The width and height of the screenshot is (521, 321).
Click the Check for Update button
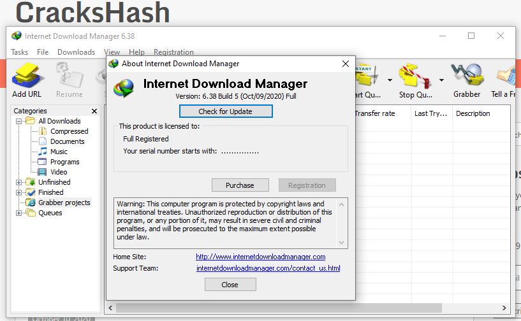tap(226, 111)
